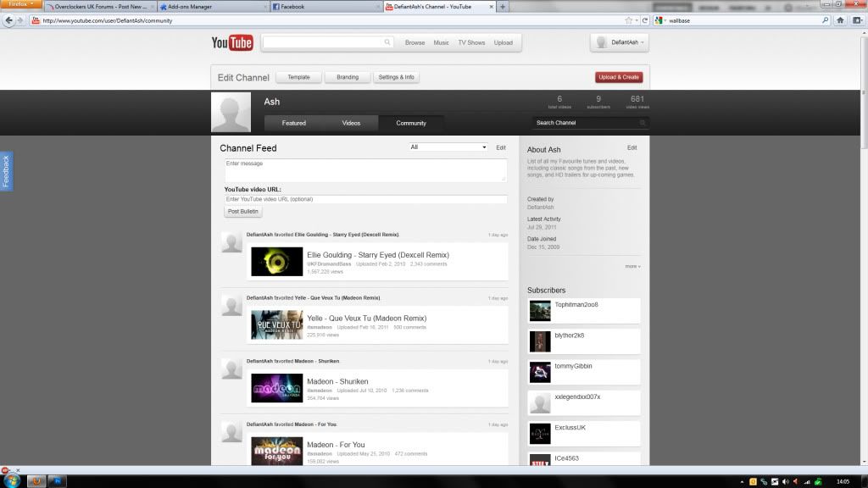
Task: Expand 'more' in About Ash section
Action: (632, 266)
